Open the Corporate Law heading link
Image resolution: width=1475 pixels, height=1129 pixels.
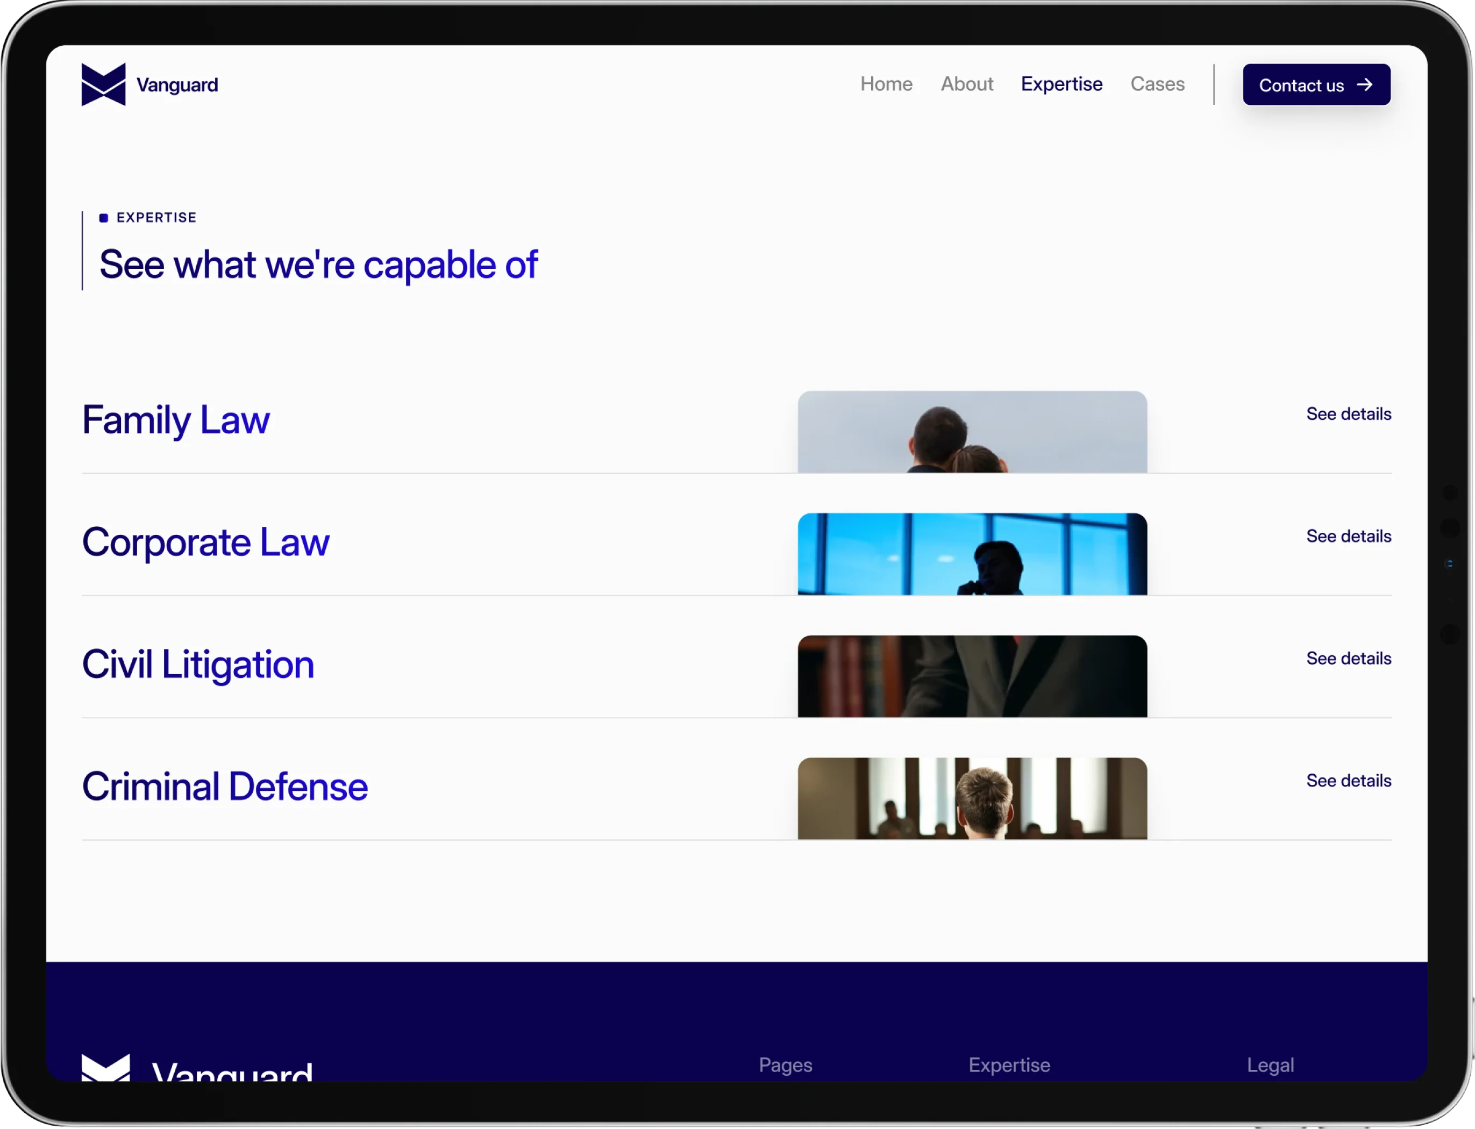(x=205, y=542)
